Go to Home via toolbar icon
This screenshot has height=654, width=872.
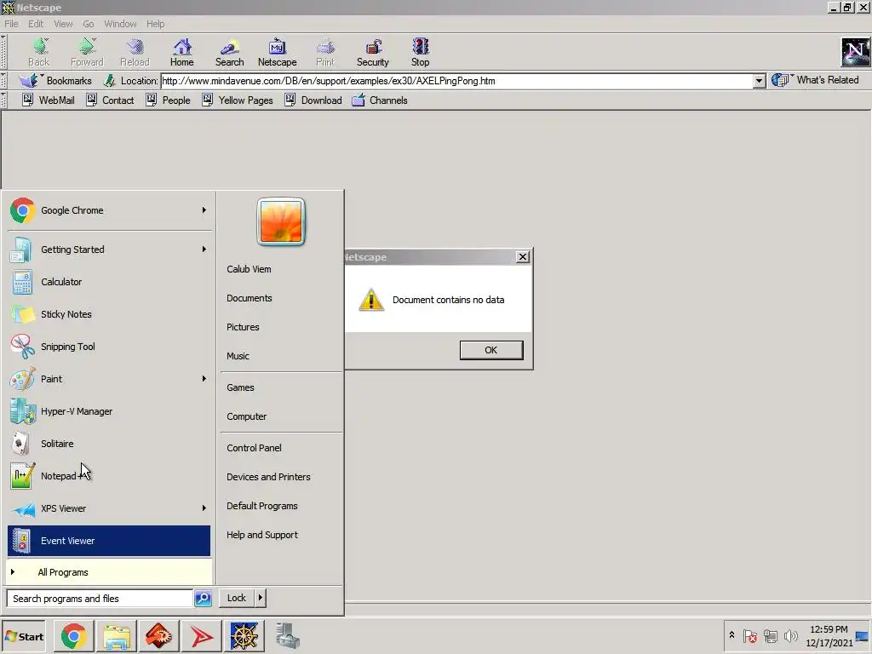pyautogui.click(x=182, y=52)
